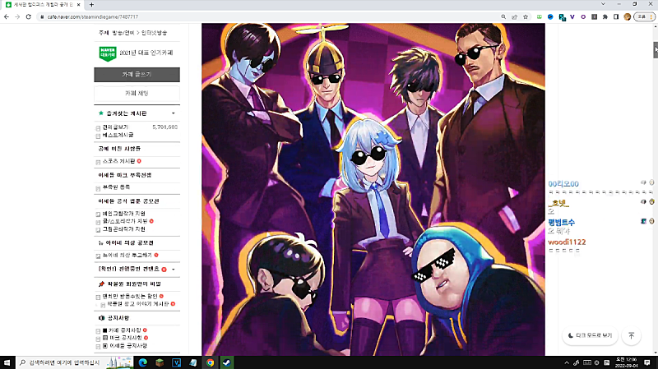Collapse the 즐겨찾는 게시판 dropdown arrow
Viewport: 658px width, 369px height.
[x=174, y=113]
